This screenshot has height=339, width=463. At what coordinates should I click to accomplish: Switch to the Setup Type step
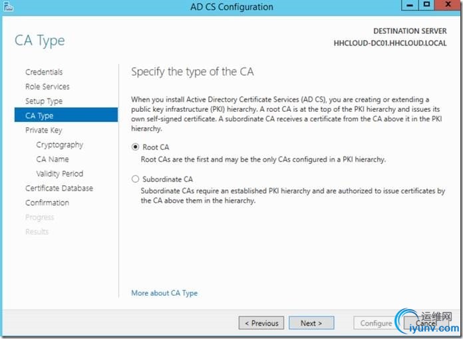pyautogui.click(x=44, y=101)
